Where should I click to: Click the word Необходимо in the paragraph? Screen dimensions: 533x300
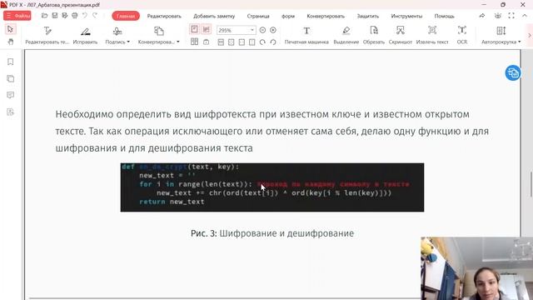coord(84,114)
